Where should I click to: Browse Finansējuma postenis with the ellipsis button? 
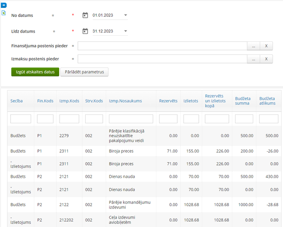point(253,46)
